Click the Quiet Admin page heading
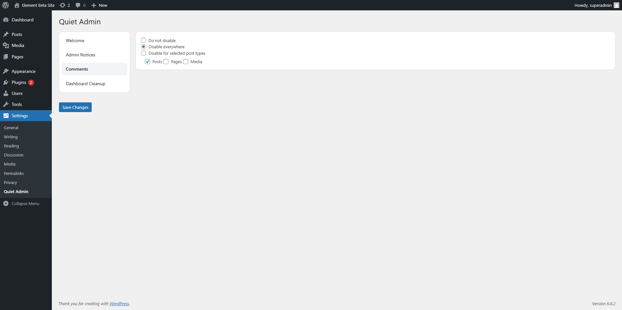Image resolution: width=622 pixels, height=310 pixels. [80, 22]
